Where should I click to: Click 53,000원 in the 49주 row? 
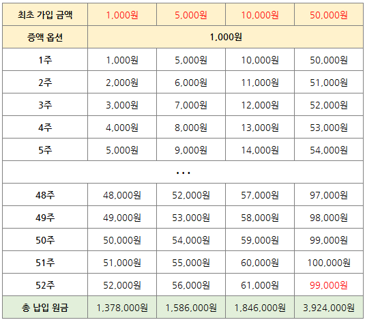coord(191,217)
